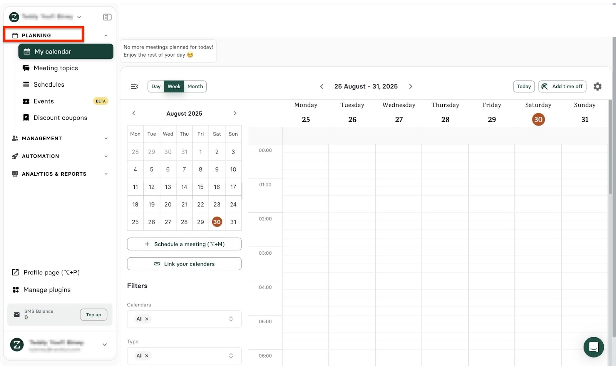
Task: Select July 29 in mini calendar
Action: [152, 152]
